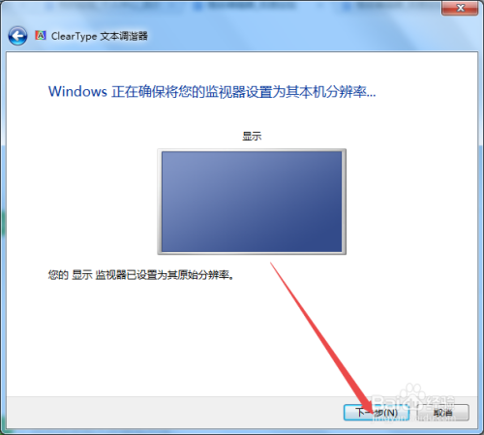Cancel the wizard with 取消 button
Screen dimensions: 484x435
coord(442,413)
